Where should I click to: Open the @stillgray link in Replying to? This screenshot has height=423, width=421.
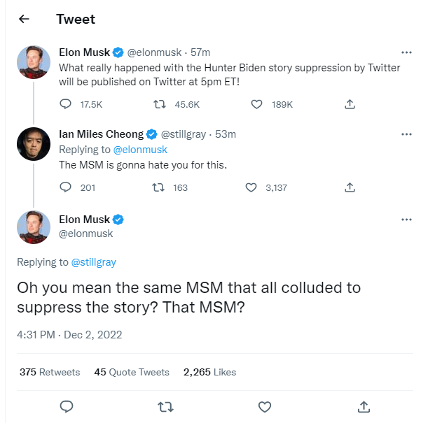tap(93, 262)
